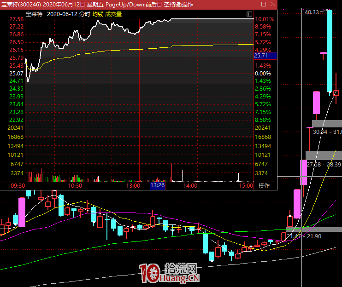Click the 09:30 label on time axis

click(18, 186)
